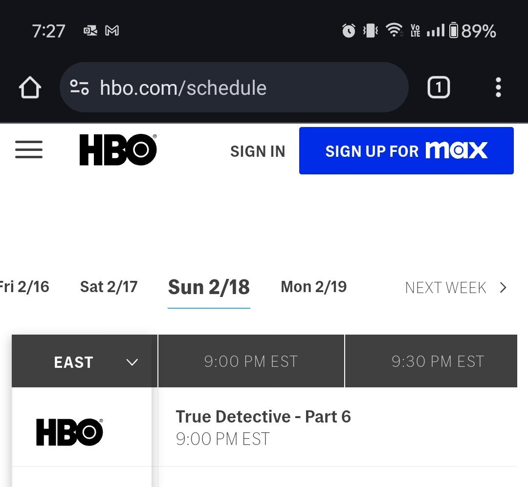Tap the HBO channel logo in schedule row
The image size is (528, 487).
tap(69, 432)
